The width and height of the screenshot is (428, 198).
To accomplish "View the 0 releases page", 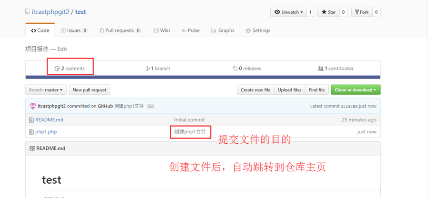I will [247, 69].
